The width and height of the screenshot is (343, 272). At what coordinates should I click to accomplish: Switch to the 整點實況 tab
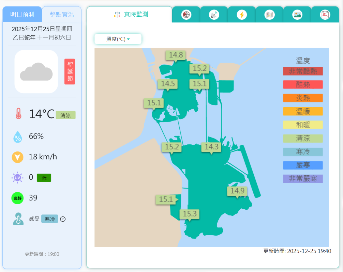click(61, 14)
